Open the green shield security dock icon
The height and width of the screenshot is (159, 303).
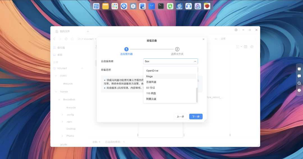coord(170,6)
